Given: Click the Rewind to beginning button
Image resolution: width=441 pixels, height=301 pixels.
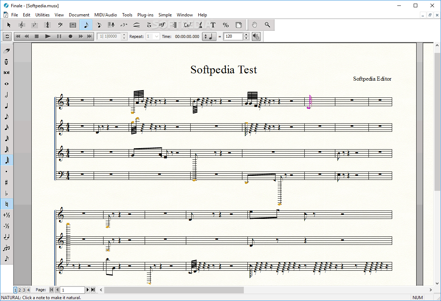Looking at the screenshot, I should (18, 36).
